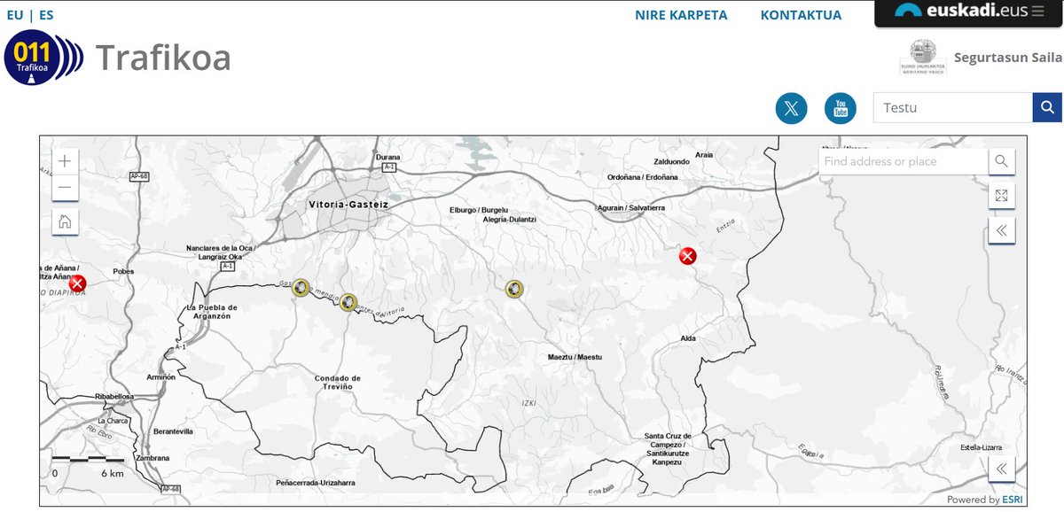The image size is (1064, 512).
Task: Enter fullscreen mode on the map
Action: pyautogui.click(x=1001, y=195)
